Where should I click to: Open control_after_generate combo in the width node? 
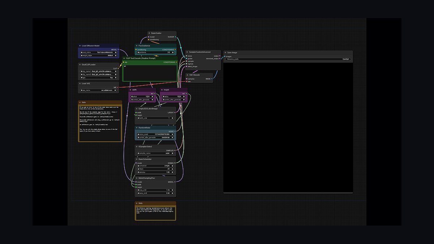pos(142,99)
